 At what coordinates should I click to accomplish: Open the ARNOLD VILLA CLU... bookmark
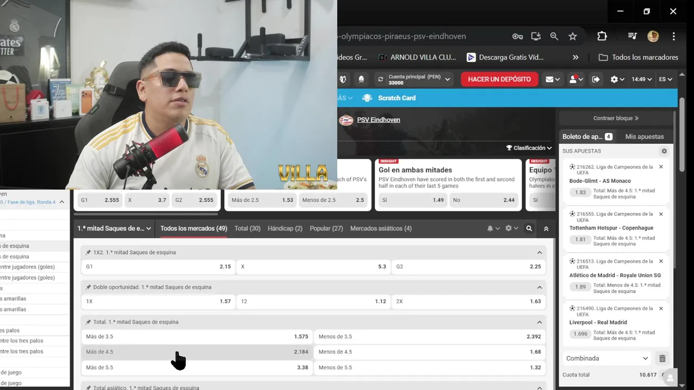click(x=417, y=57)
